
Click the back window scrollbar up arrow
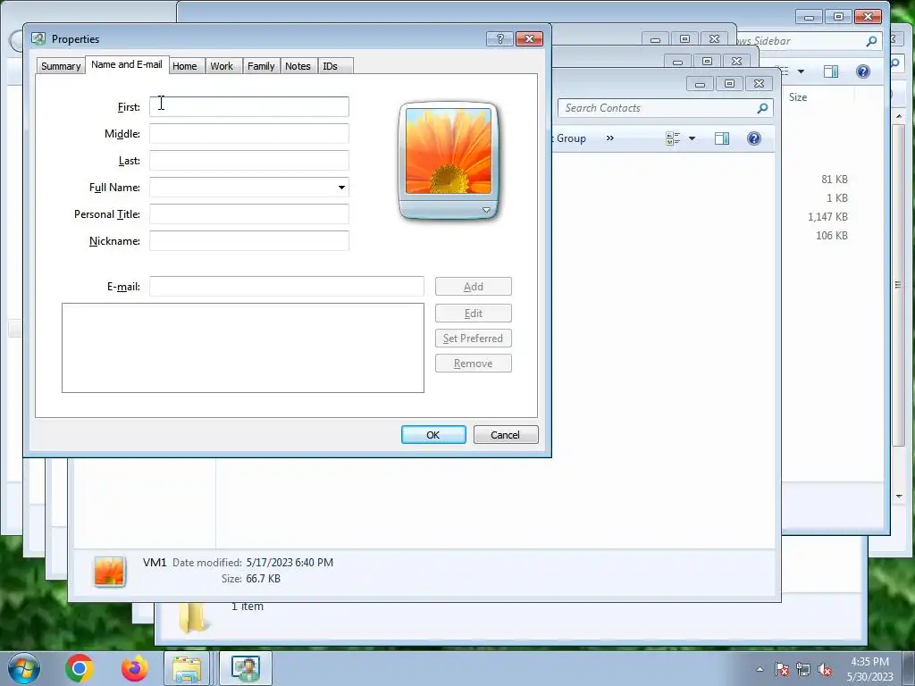899,117
